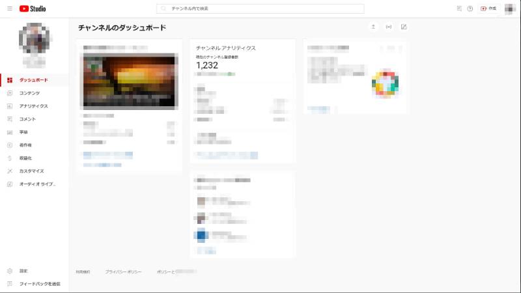This screenshot has height=293, width=521.
Task: Click the go live broadcast icon
Action: pyautogui.click(x=388, y=27)
